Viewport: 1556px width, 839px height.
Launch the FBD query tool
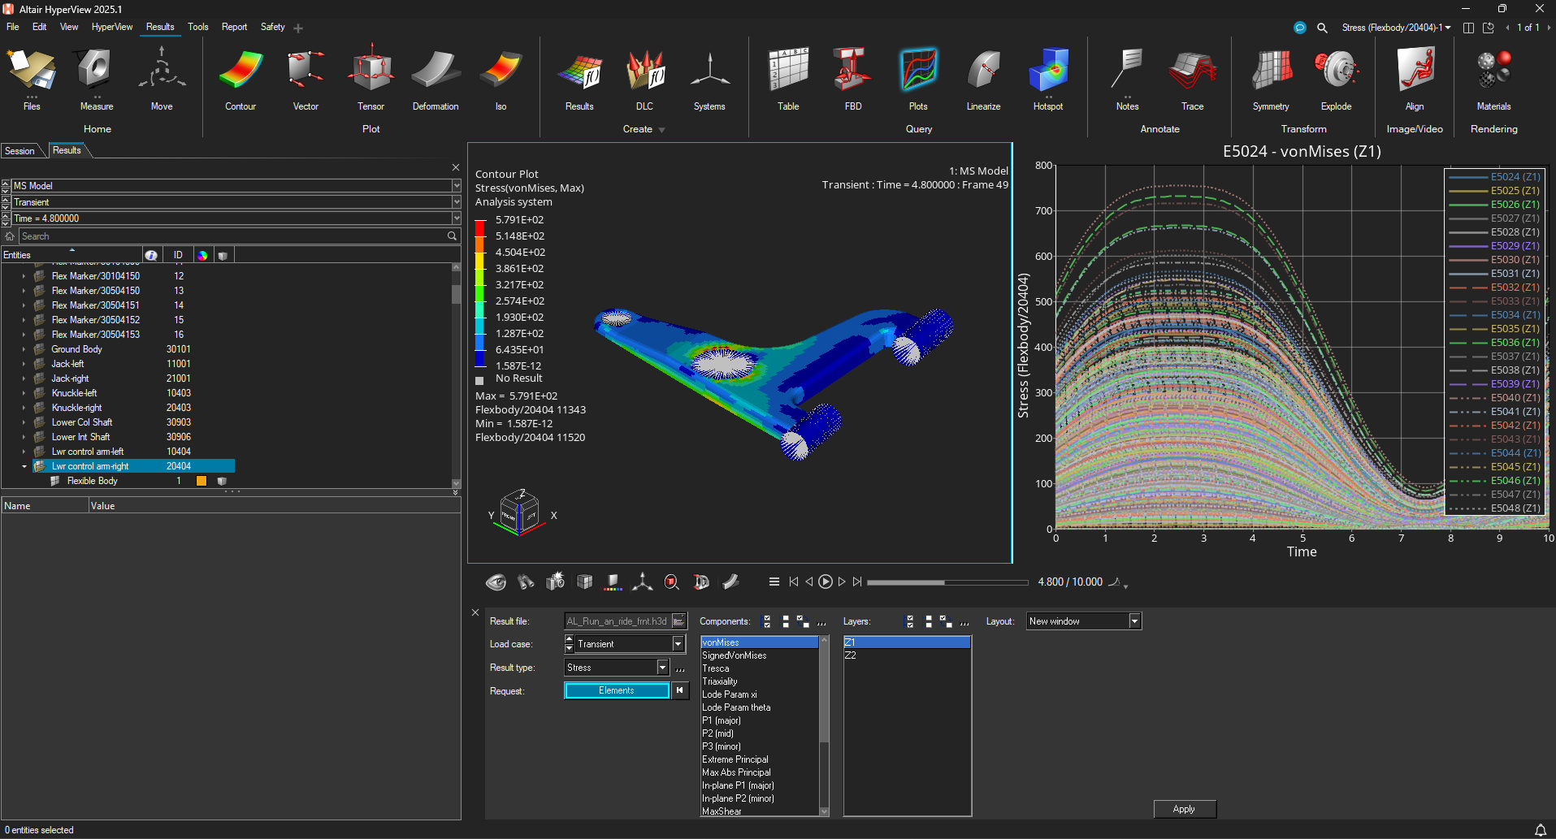pyautogui.click(x=853, y=80)
